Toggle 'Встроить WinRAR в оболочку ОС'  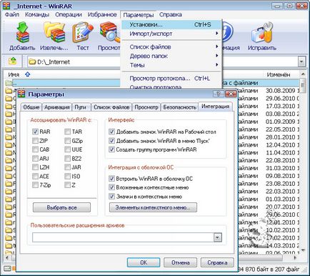[x=111, y=179]
